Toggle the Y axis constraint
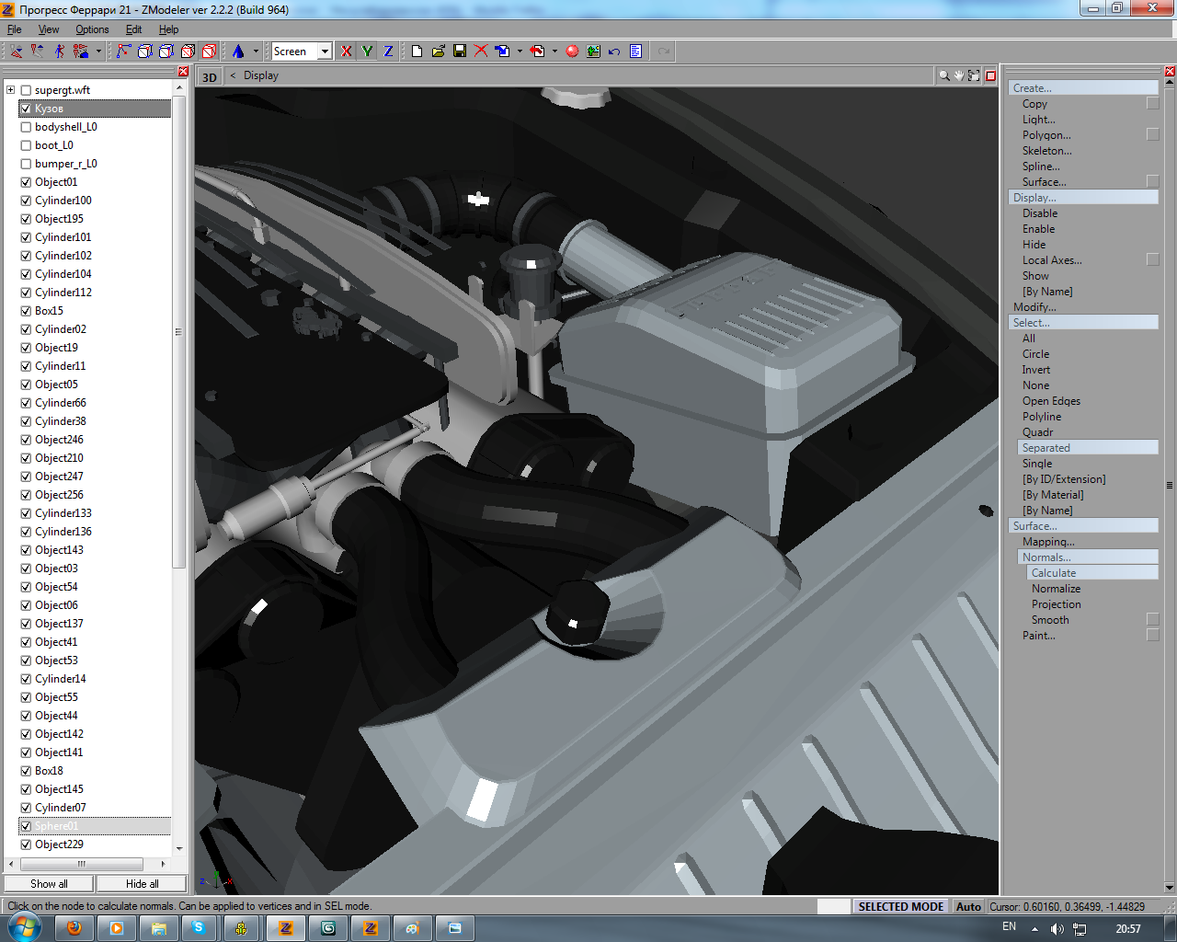Screen dimensions: 1177x942 tap(367, 52)
